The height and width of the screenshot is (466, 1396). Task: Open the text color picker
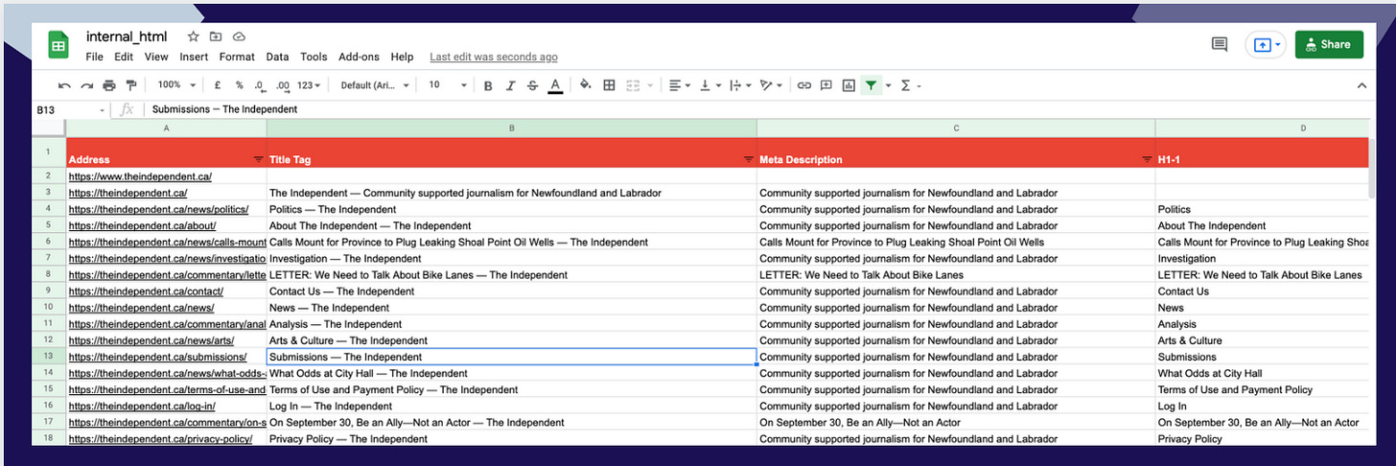coord(555,85)
